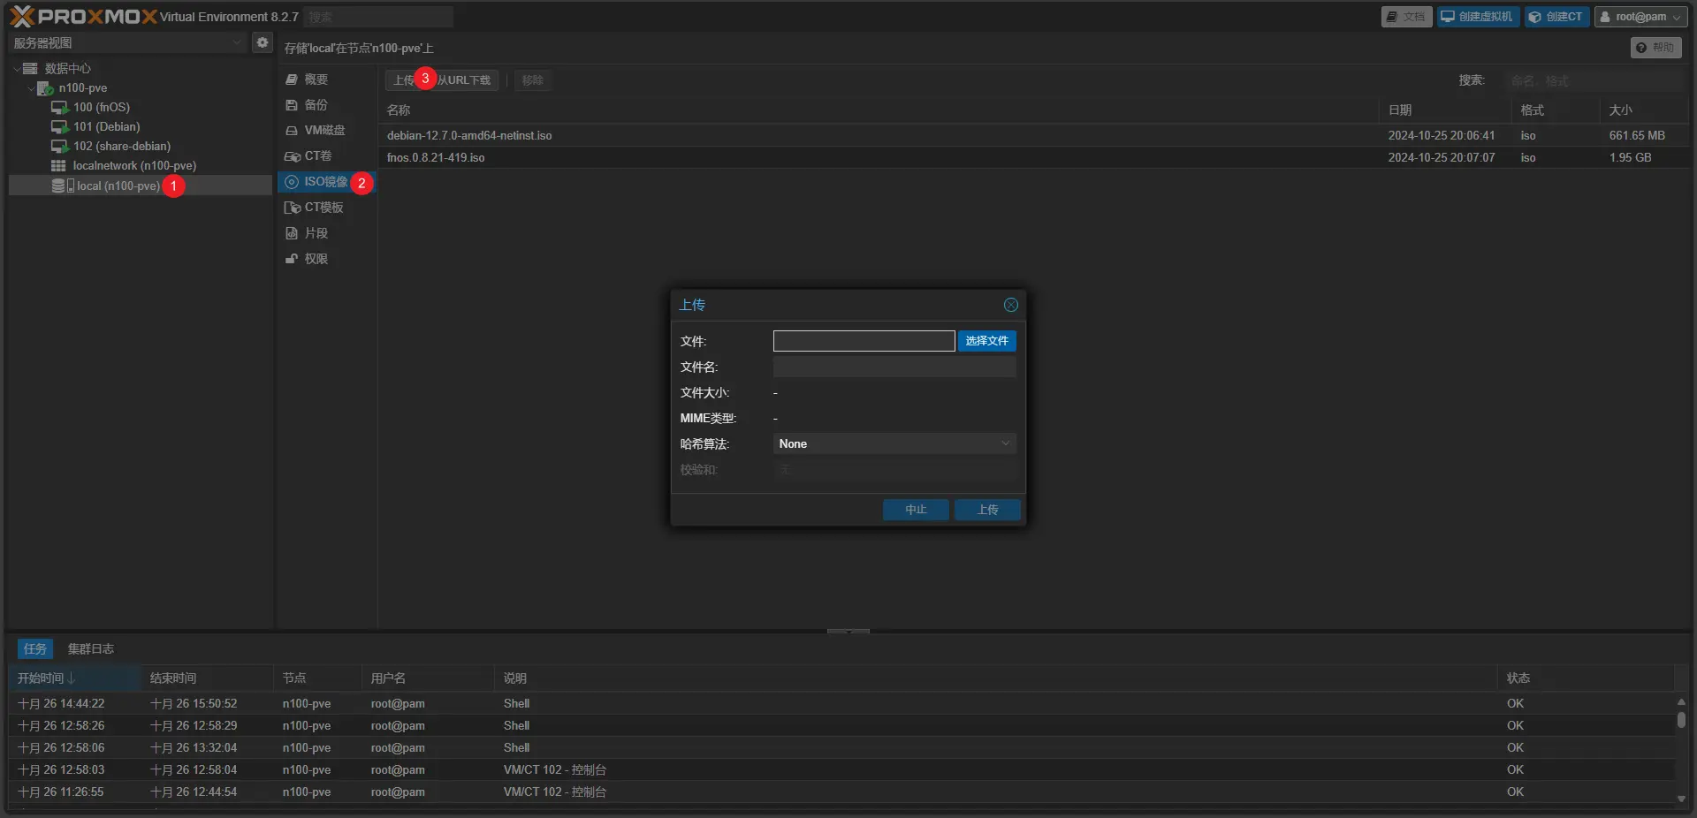This screenshot has height=818, width=1697.
Task: Click the gear icon beside server view
Action: point(263,42)
